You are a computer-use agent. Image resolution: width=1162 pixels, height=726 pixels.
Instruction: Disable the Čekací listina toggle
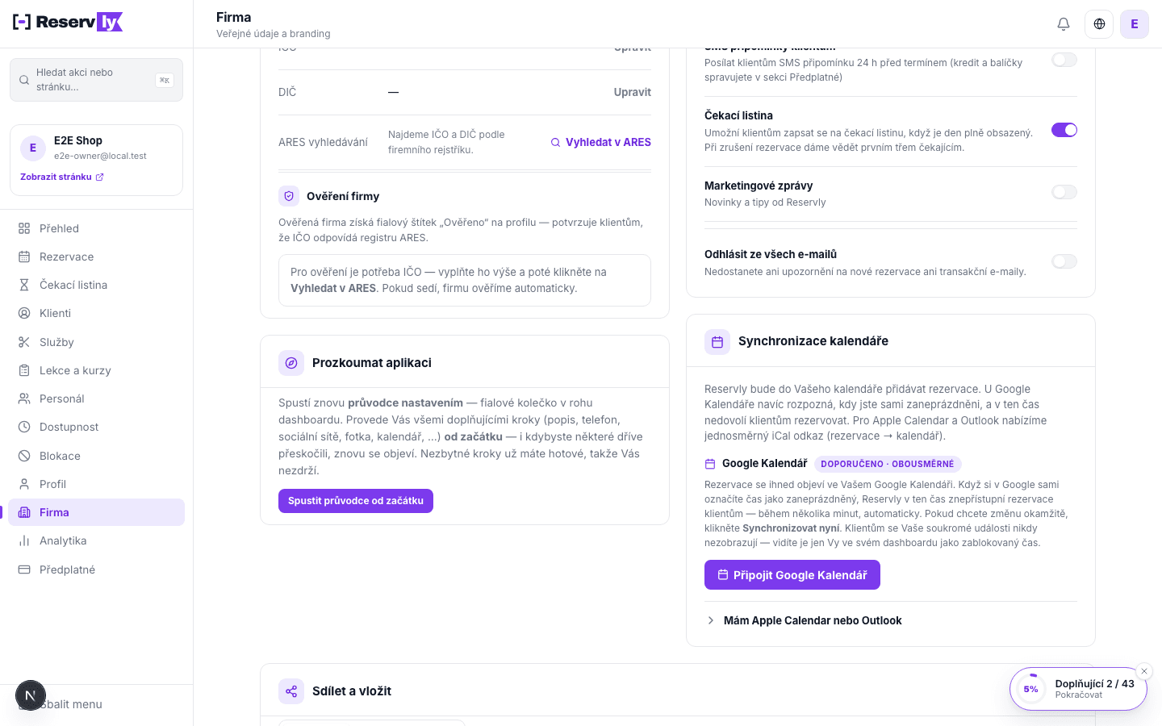(1064, 130)
